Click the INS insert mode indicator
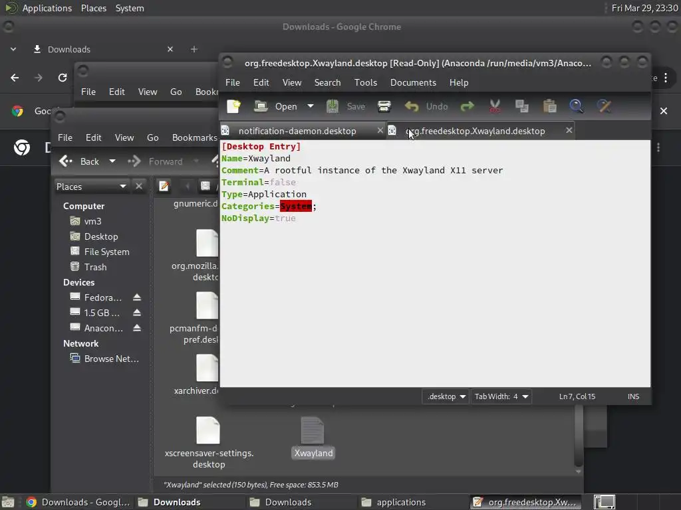The image size is (681, 510). (633, 396)
